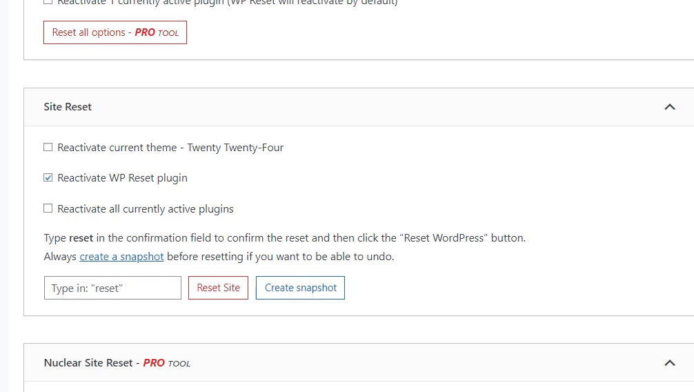Collapse the Nuclear Site Reset chevron

pos(670,363)
